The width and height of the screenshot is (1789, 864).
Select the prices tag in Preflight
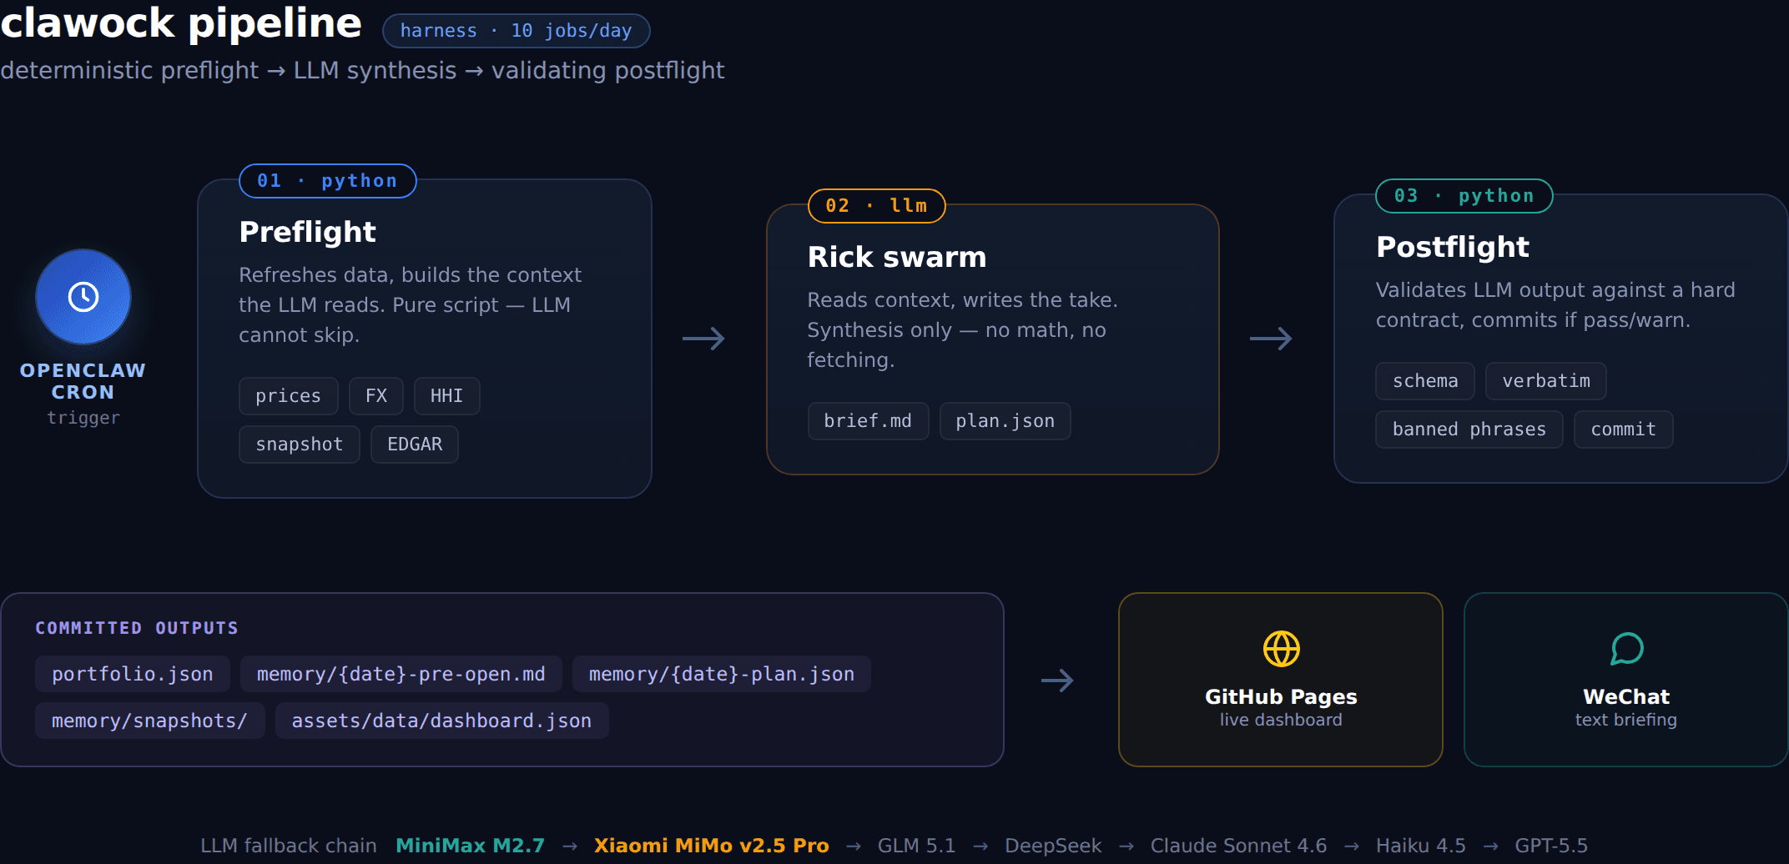pyautogui.click(x=288, y=396)
